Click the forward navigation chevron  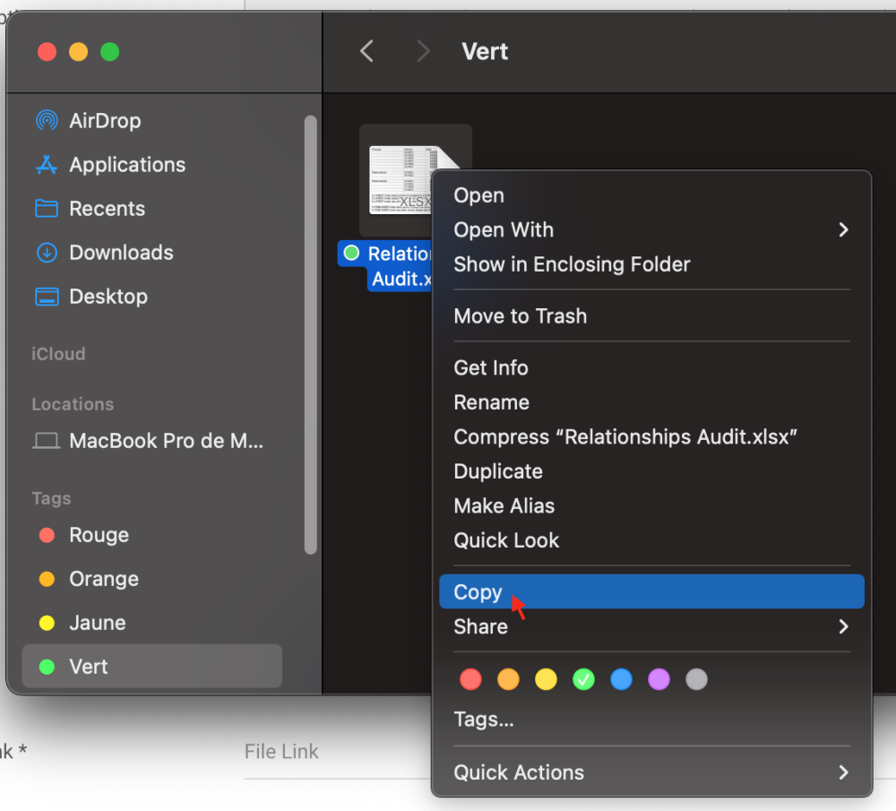point(423,52)
